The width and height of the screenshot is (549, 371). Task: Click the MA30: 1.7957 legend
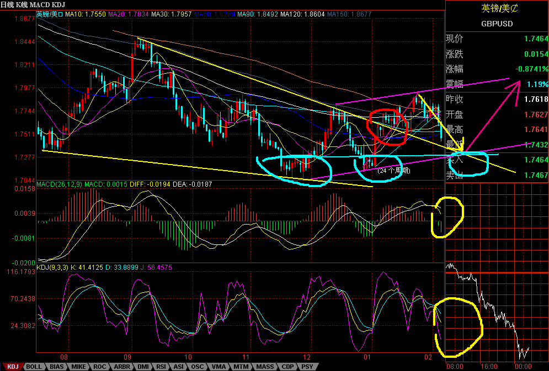coord(171,14)
